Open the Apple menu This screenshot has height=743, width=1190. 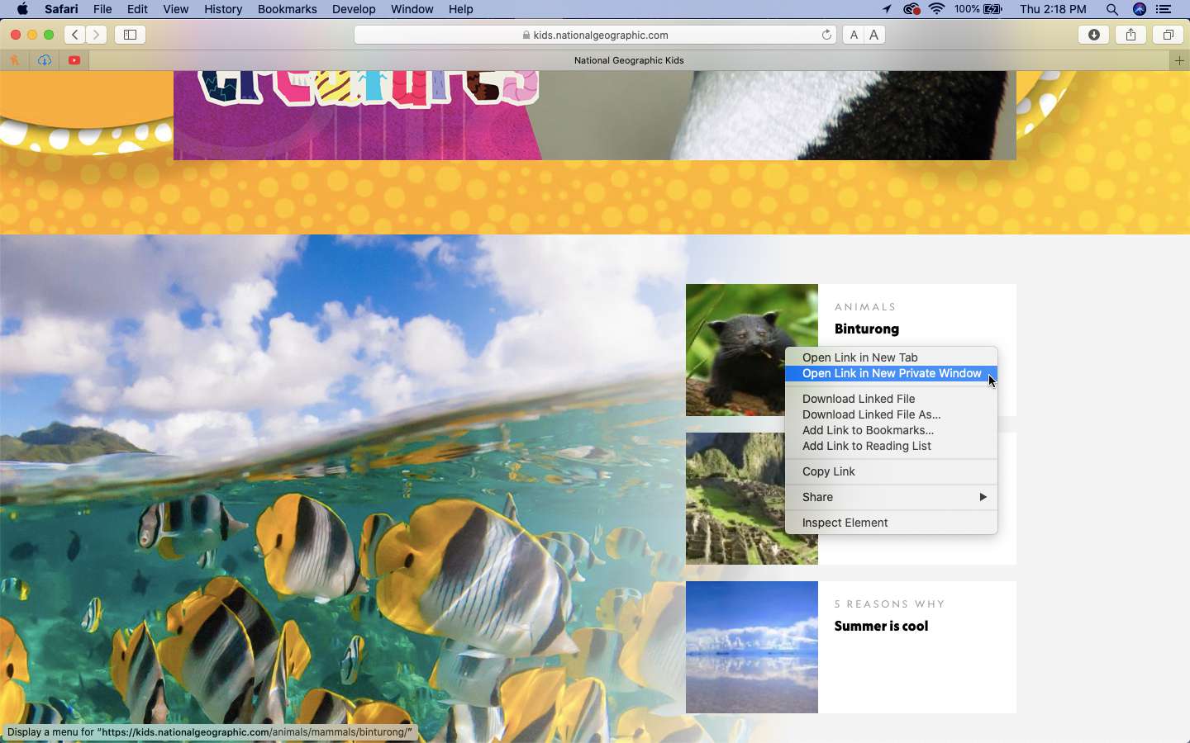[22, 9]
